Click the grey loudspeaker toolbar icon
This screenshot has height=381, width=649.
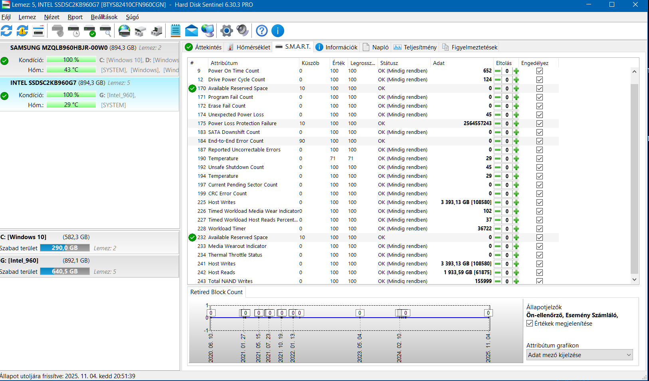pyautogui.click(x=242, y=31)
